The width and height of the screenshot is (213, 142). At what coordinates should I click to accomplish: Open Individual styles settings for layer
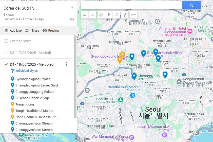(x=26, y=71)
